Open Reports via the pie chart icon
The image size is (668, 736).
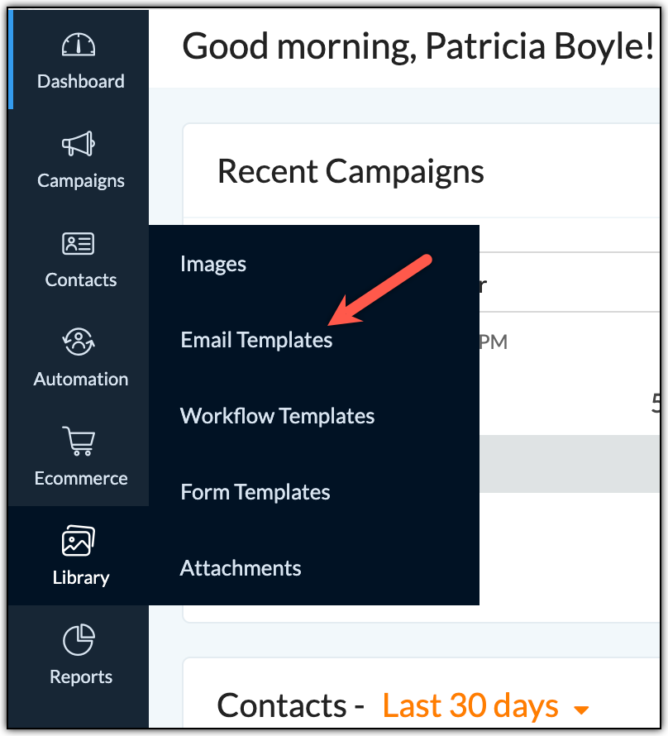tap(80, 638)
